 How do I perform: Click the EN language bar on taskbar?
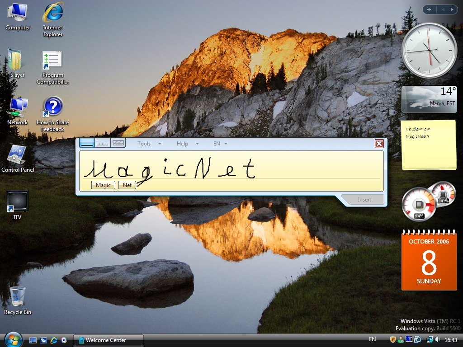click(x=373, y=339)
